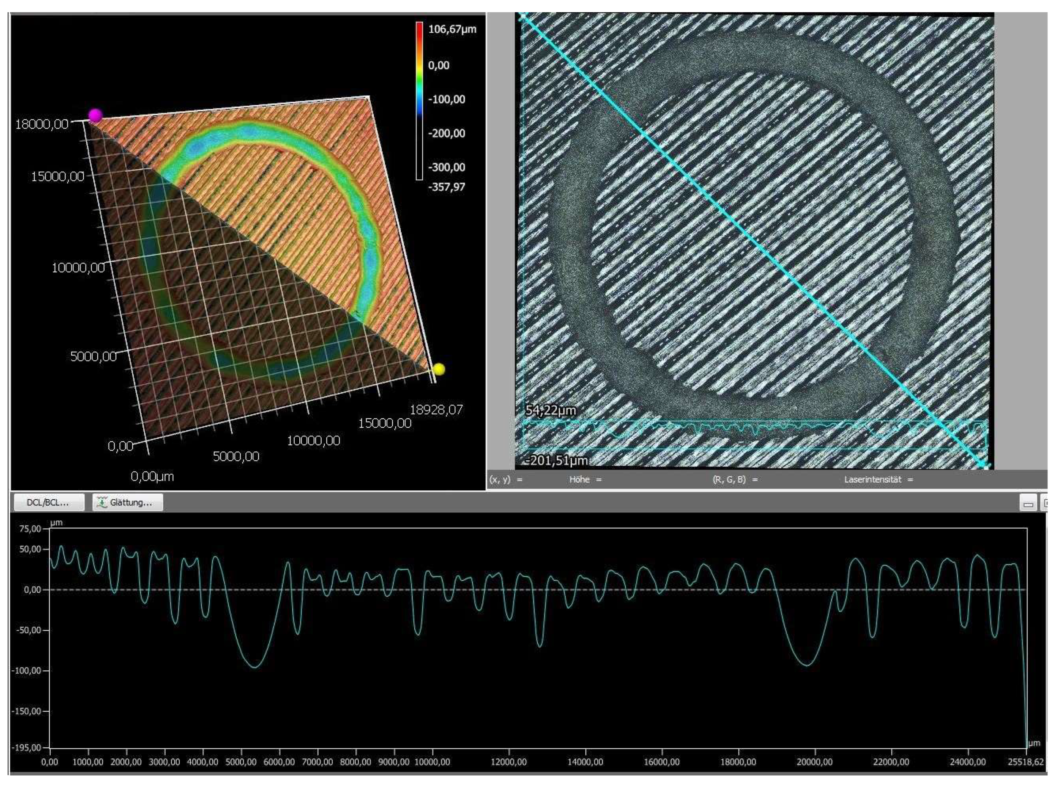Click the DCL/BCL... button
The image size is (1059, 789).
[x=48, y=503]
